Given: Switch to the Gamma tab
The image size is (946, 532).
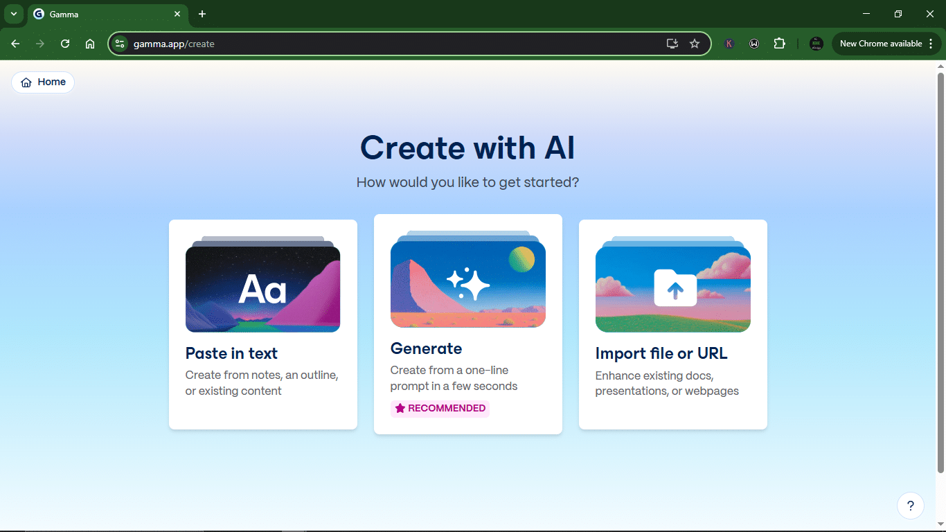Looking at the screenshot, I should [107, 14].
